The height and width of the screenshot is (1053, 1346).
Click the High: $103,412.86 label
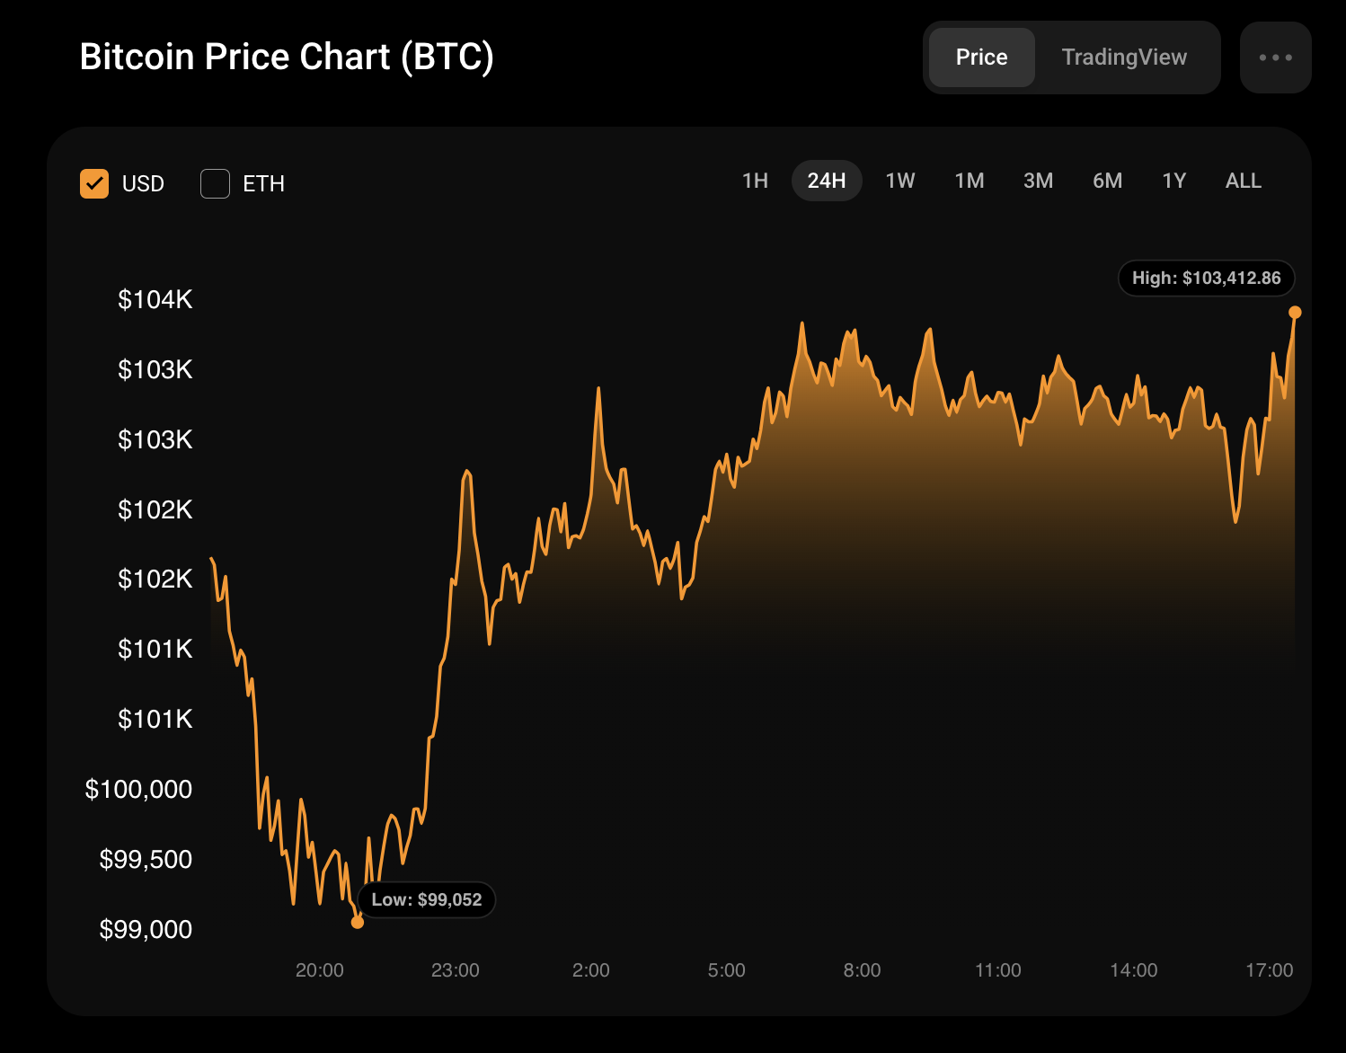[1206, 279]
